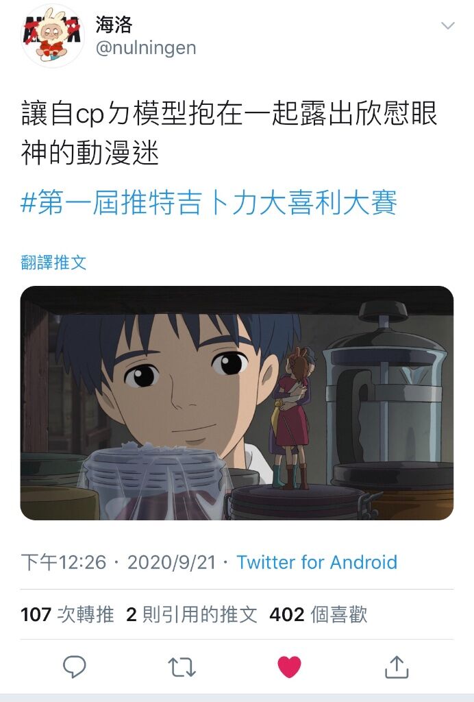View the 2 則引用的推文 quote tweets
Viewport: 474px width, 702px height.
[192, 614]
